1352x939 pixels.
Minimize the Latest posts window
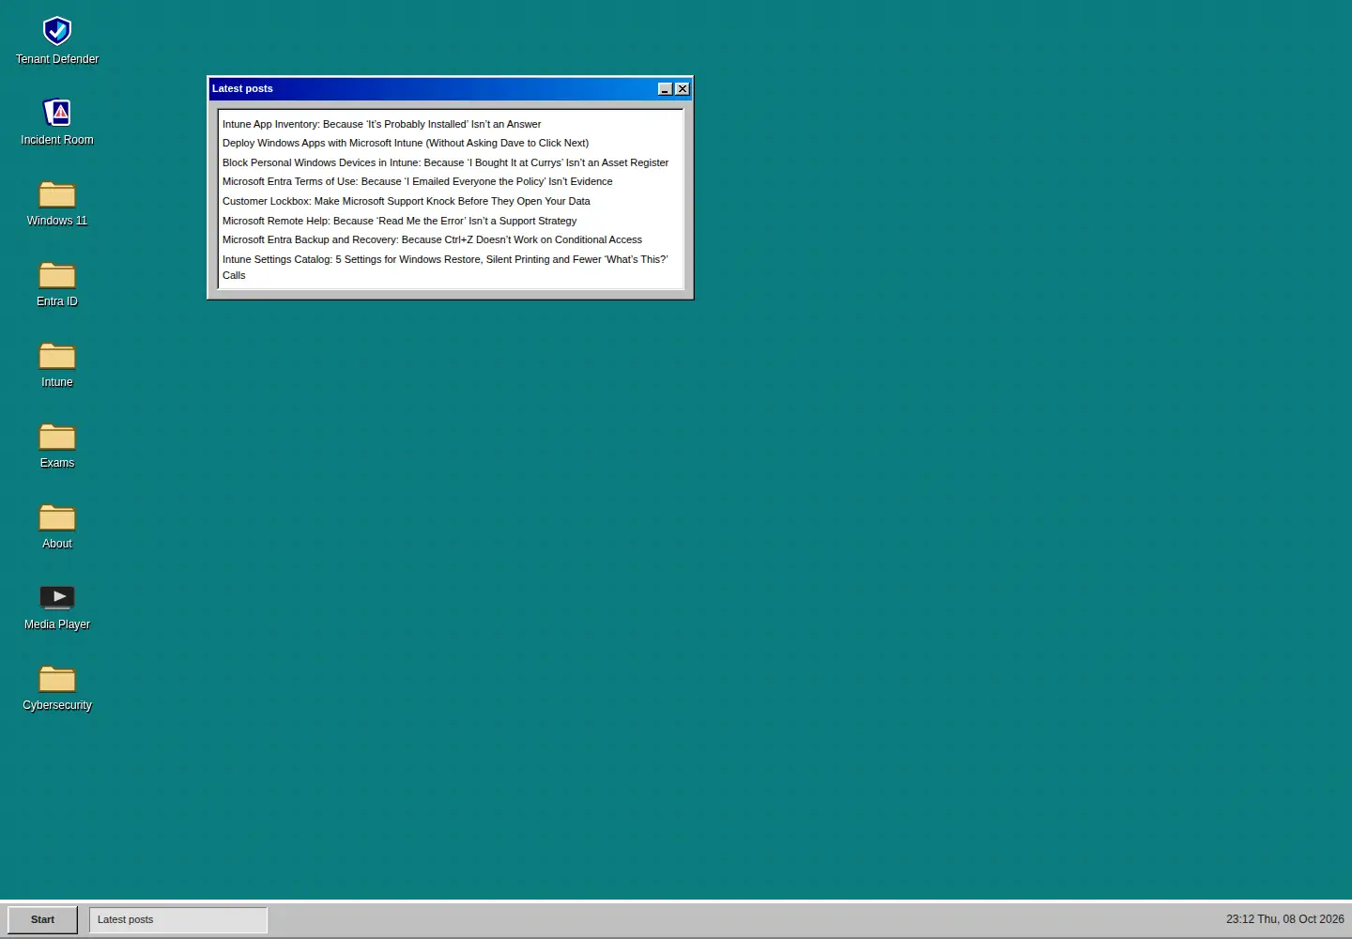665,89
